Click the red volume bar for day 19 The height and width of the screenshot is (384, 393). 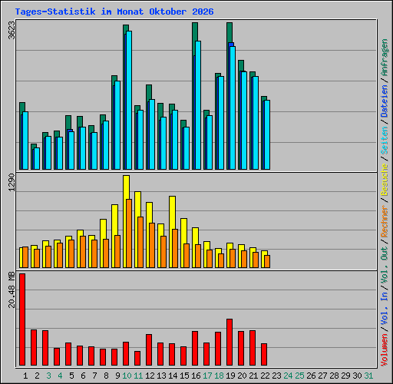click(x=230, y=342)
